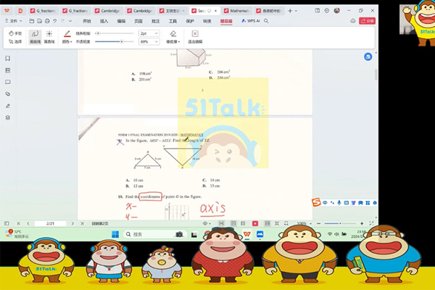Screen dimensions: 435x290
Task: Launch WPS AI assistant
Action: tap(251, 21)
